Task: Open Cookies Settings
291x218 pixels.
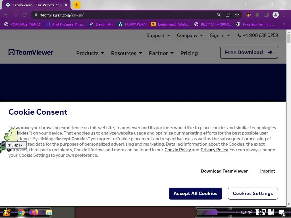Action: pyautogui.click(x=253, y=194)
